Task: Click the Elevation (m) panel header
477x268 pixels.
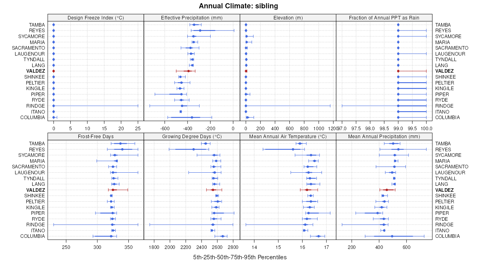Action: click(x=288, y=18)
